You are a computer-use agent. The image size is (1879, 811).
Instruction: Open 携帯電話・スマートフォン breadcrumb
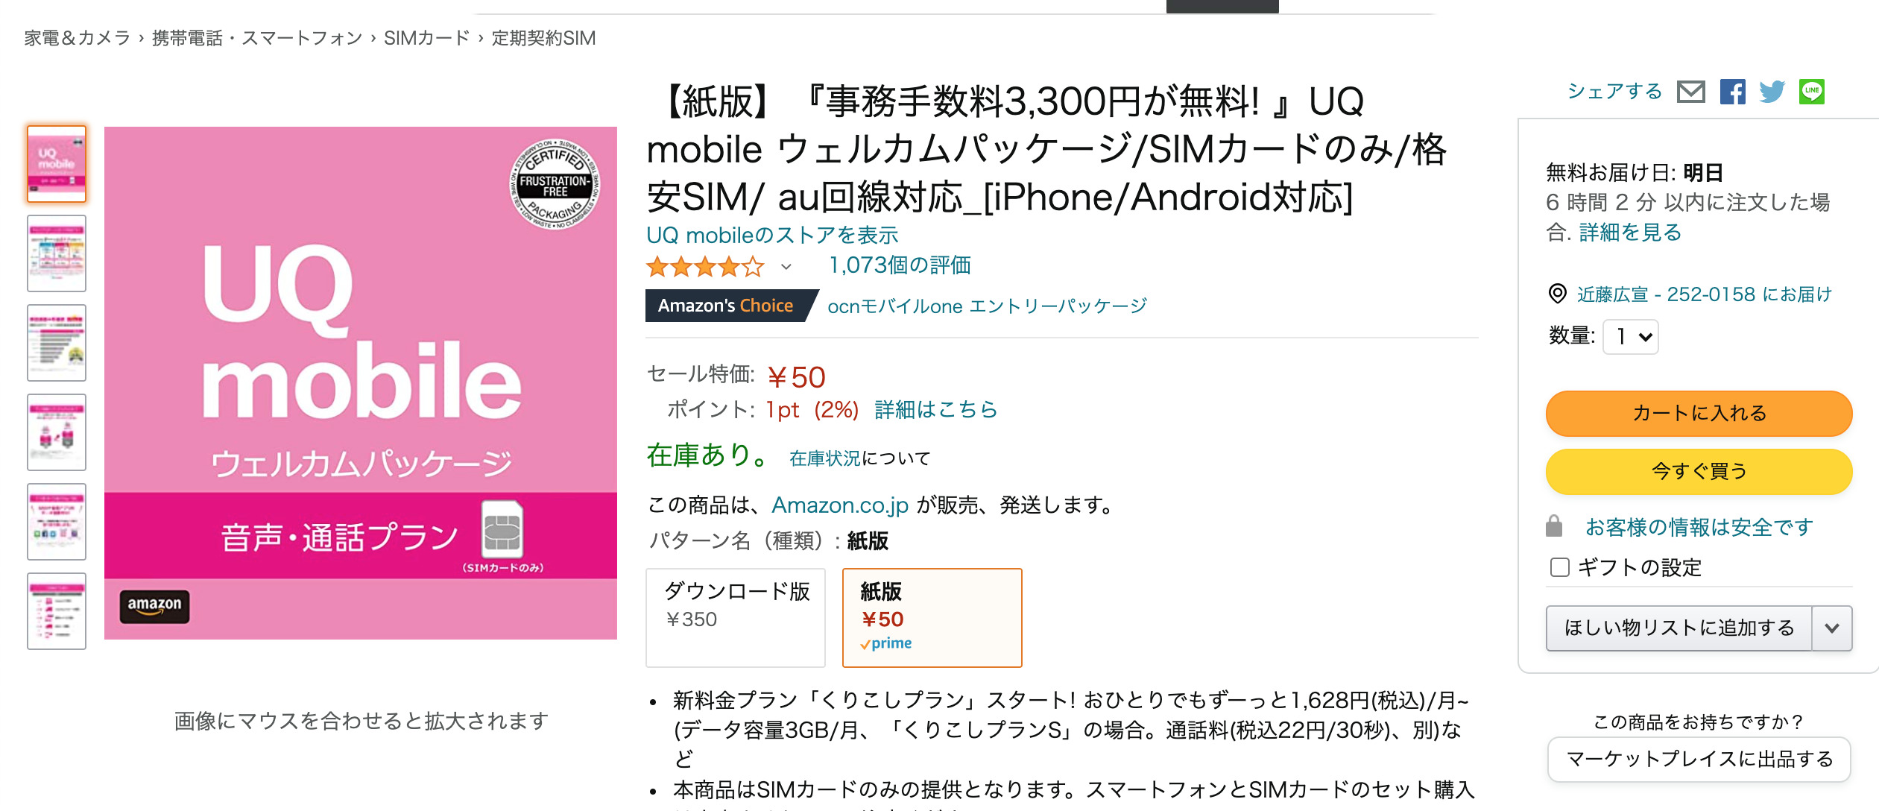[x=257, y=38]
